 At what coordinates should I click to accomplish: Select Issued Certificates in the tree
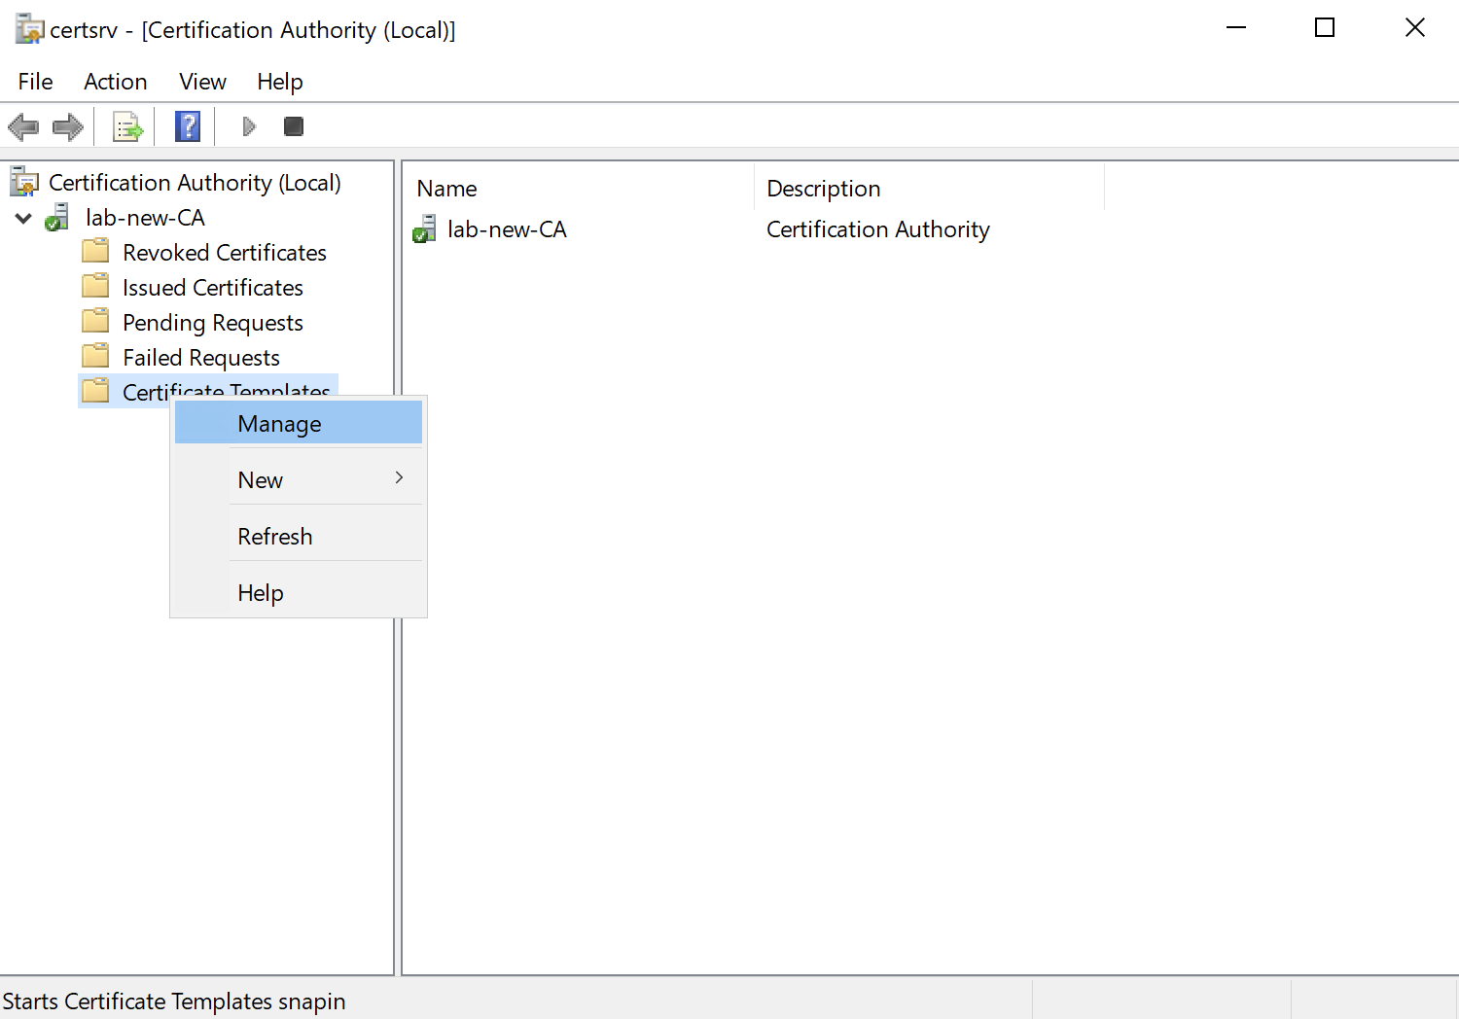click(x=212, y=288)
